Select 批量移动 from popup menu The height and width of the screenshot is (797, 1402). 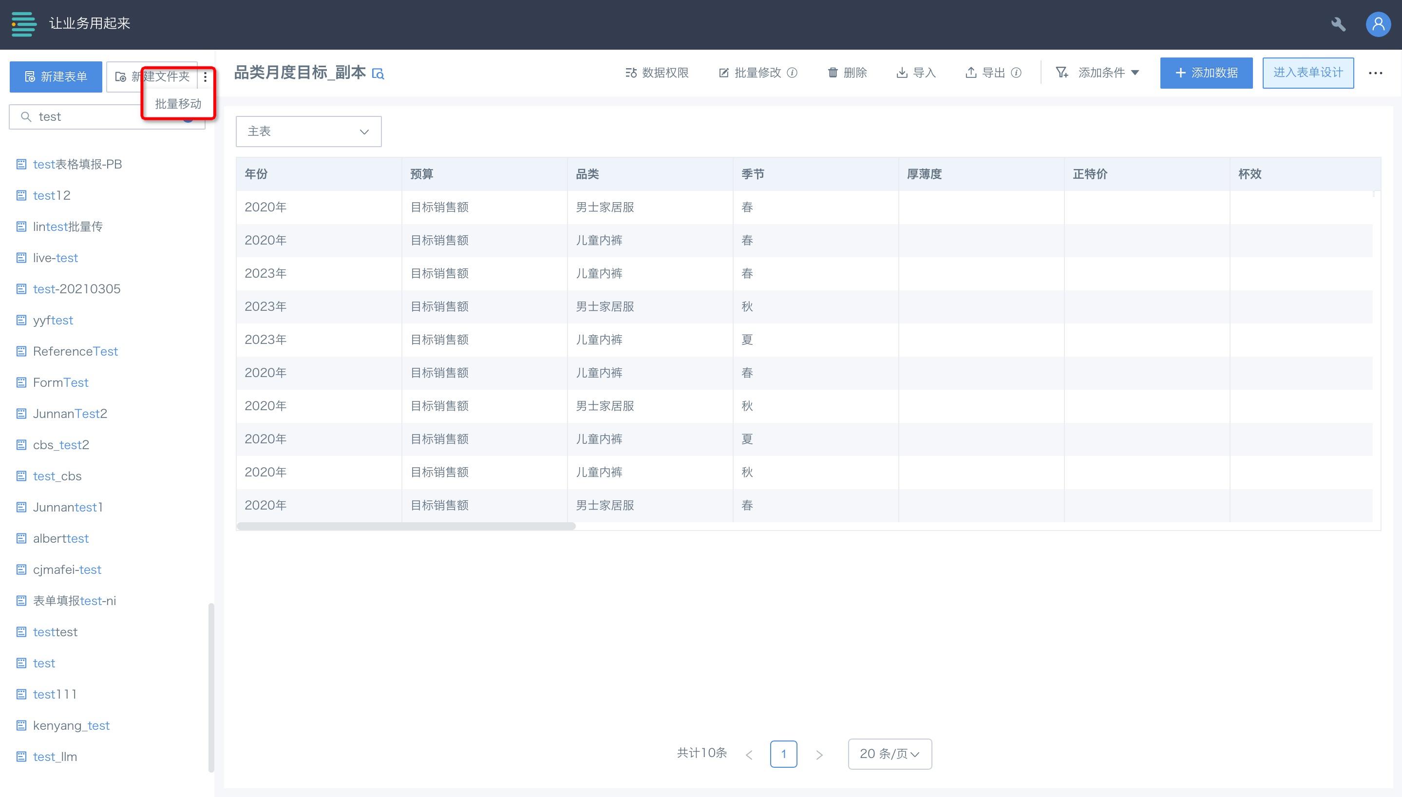[x=178, y=104]
